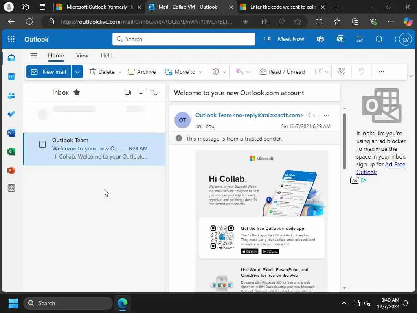
Task: Expand the New mail dropdown arrow
Action: 77,72
